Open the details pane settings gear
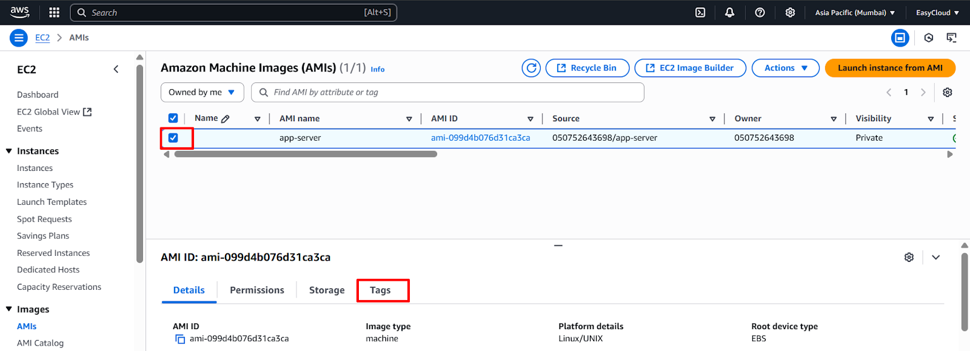Screen dimensions: 970x351 [909, 257]
